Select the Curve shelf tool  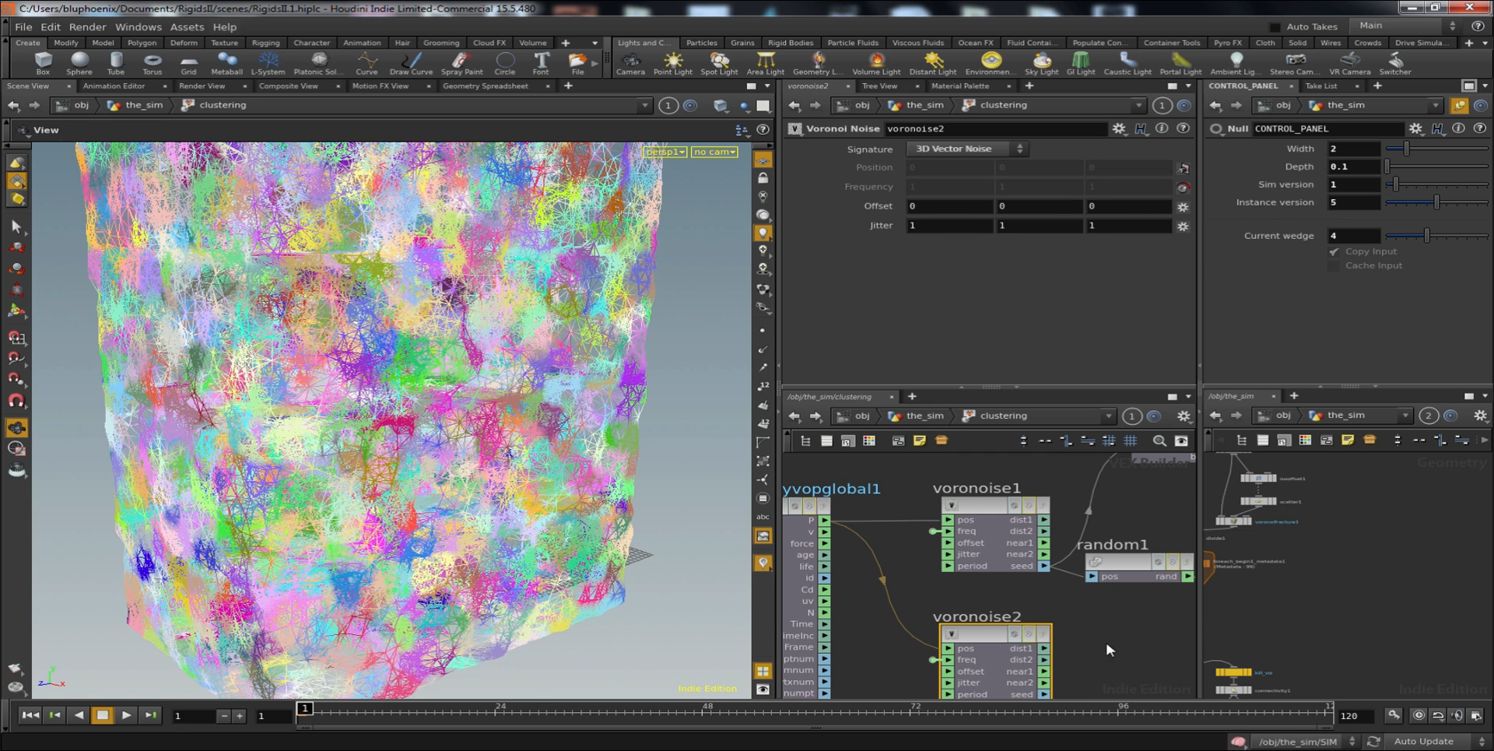coord(366,64)
